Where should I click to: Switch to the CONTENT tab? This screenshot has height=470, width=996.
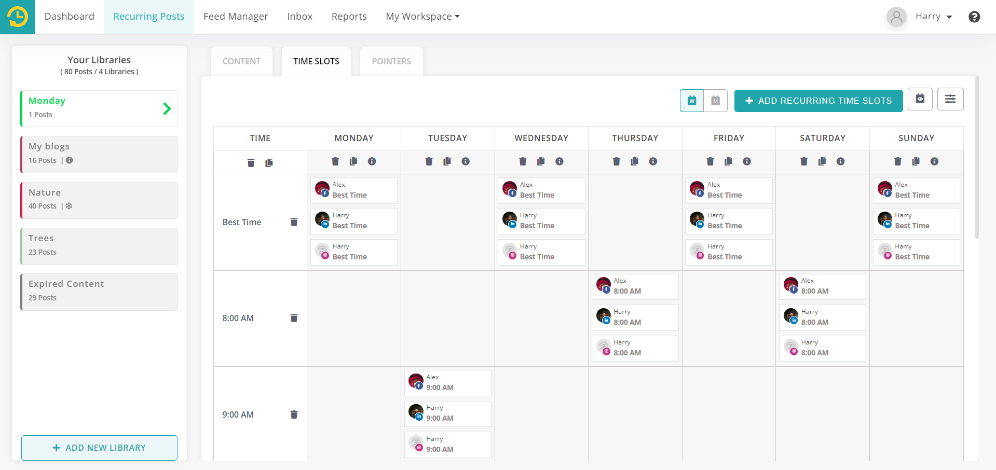pyautogui.click(x=241, y=61)
